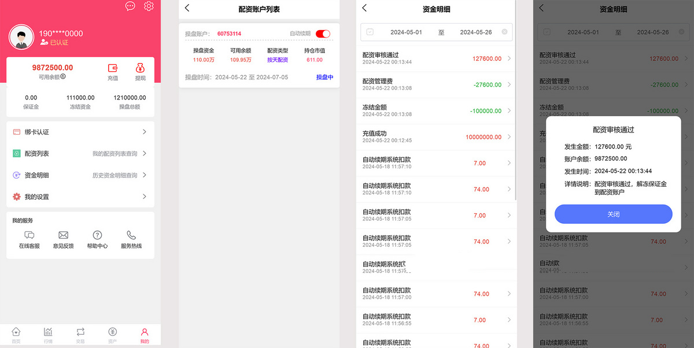The height and width of the screenshot is (348, 694).
Task: Open details for the 127600.00 配资审核通过 record
Action: [435, 58]
